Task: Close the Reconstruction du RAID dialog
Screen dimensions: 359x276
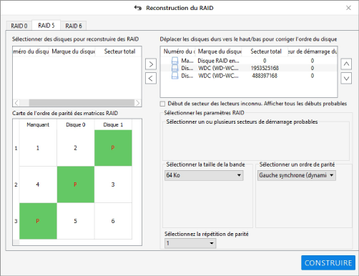Action: point(348,8)
